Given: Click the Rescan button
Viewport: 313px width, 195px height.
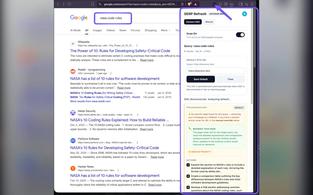Looking at the screenshot, I should [209, 22].
